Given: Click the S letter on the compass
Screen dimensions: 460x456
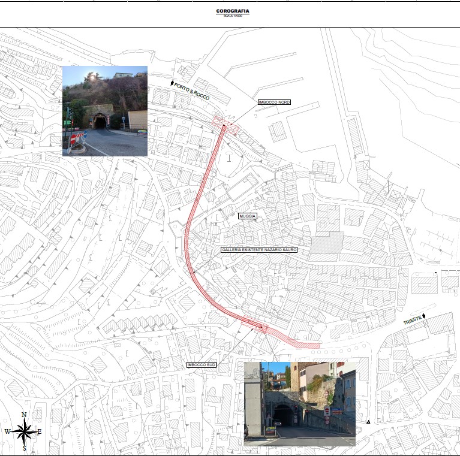Looking at the screenshot, I should coord(24,448).
